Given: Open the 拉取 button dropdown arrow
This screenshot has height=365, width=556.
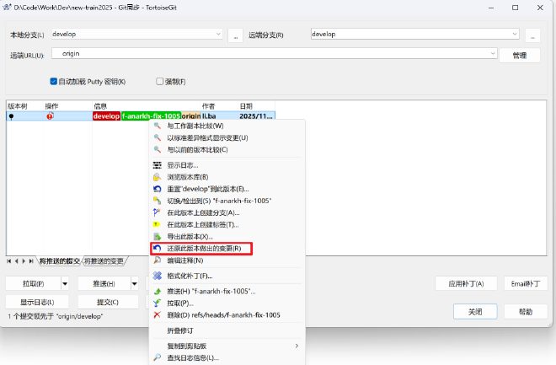Looking at the screenshot, I should tap(65, 283).
